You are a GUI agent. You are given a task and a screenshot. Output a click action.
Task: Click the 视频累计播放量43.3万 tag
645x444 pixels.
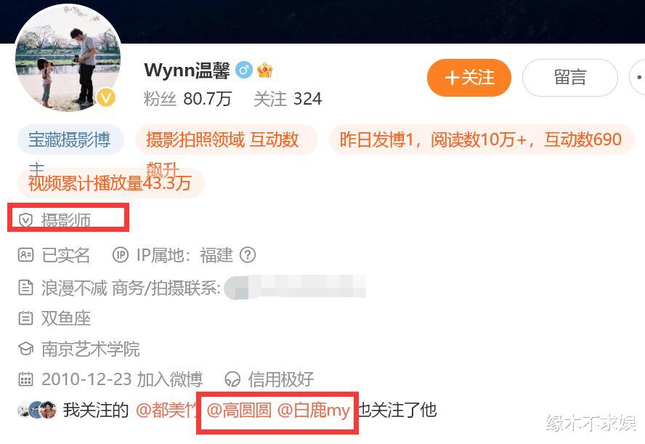[110, 182]
